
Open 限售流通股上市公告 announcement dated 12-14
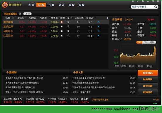click(85, 83)
